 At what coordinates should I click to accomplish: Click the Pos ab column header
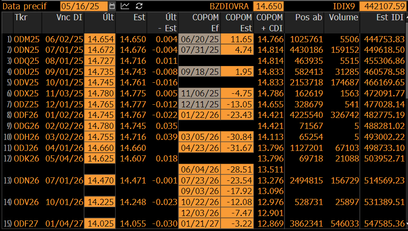309,17
